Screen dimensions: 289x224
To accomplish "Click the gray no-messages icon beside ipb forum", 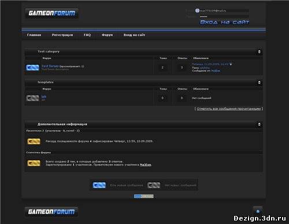I will (x=32, y=98).
